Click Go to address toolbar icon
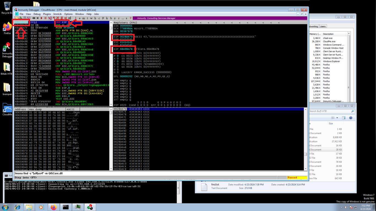The image size is (376, 211). click(x=69, y=18)
